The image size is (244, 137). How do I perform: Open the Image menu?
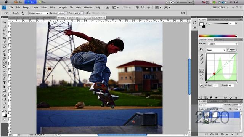[26, 7]
